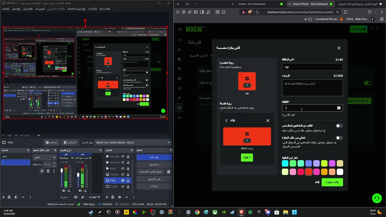Screen dimensions: 386x217
Task: Open audio mixer options dropdown
Action: [94, 197]
